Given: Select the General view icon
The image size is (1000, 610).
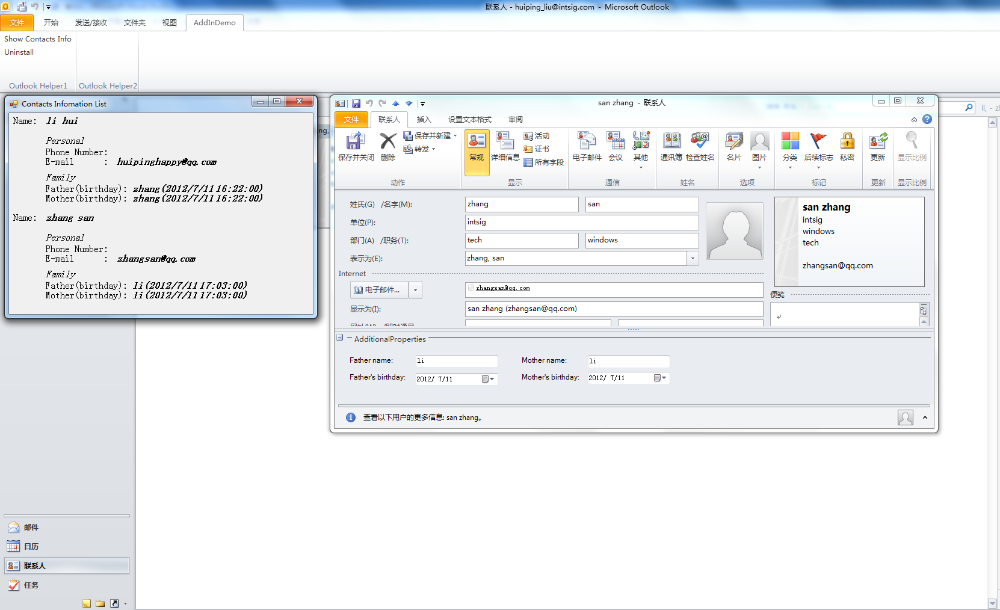Looking at the screenshot, I should point(477,152).
